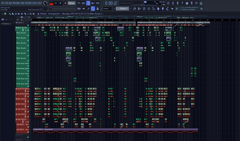Click the speech bubble project info icon

[x=196, y=3]
